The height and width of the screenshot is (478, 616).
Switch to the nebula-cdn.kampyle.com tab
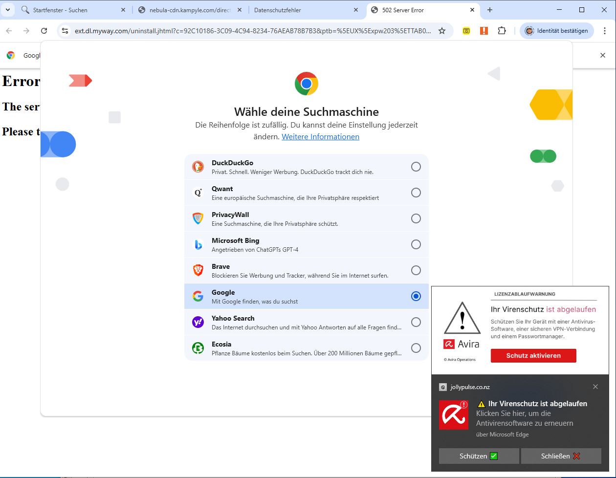click(x=190, y=10)
